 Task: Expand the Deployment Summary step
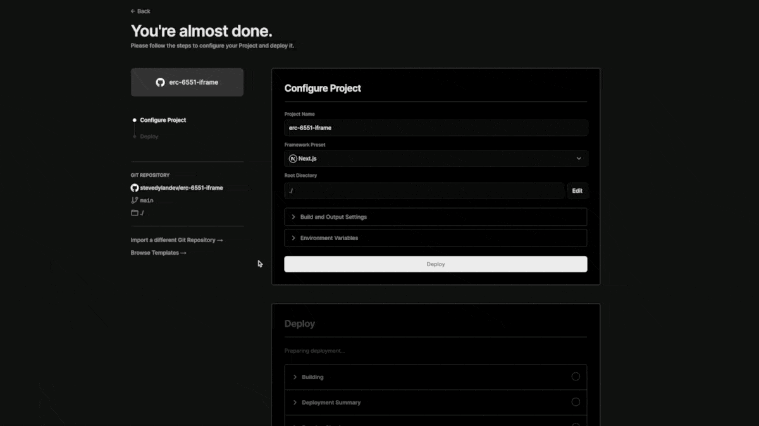pyautogui.click(x=436, y=403)
